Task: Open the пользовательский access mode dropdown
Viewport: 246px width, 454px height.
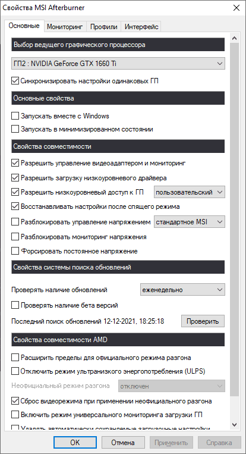Action: tap(190, 192)
